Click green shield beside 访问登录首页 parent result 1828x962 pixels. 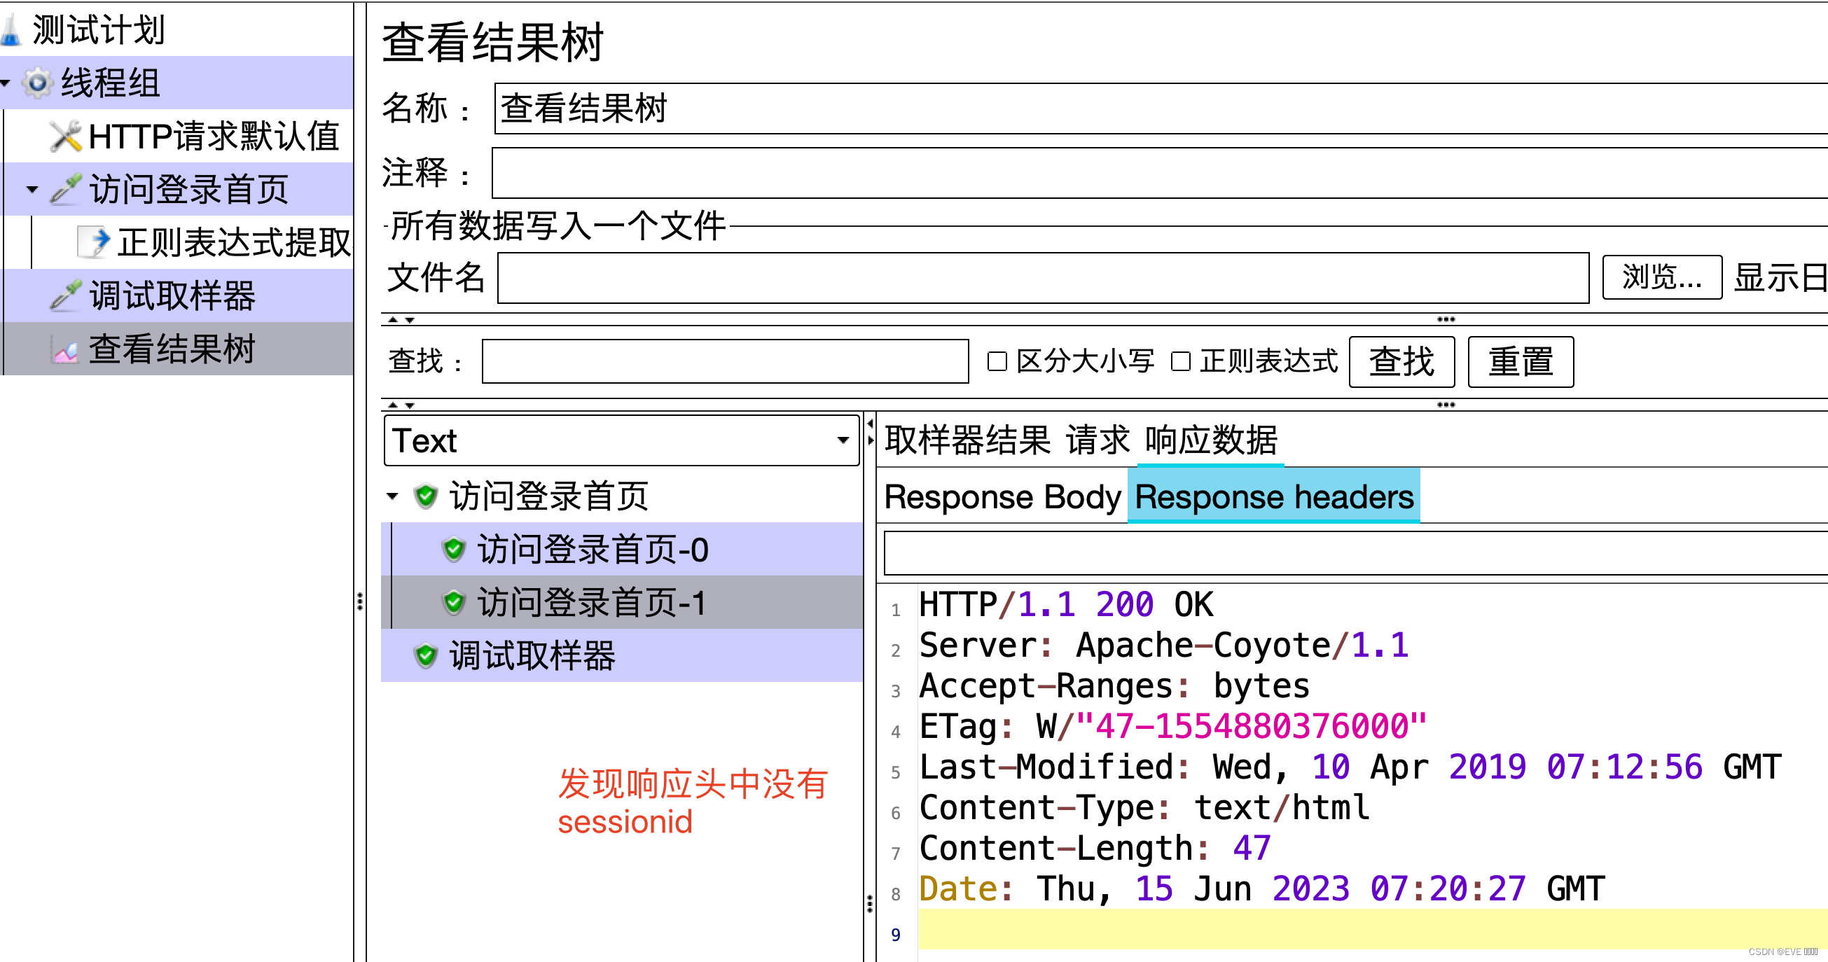point(426,496)
